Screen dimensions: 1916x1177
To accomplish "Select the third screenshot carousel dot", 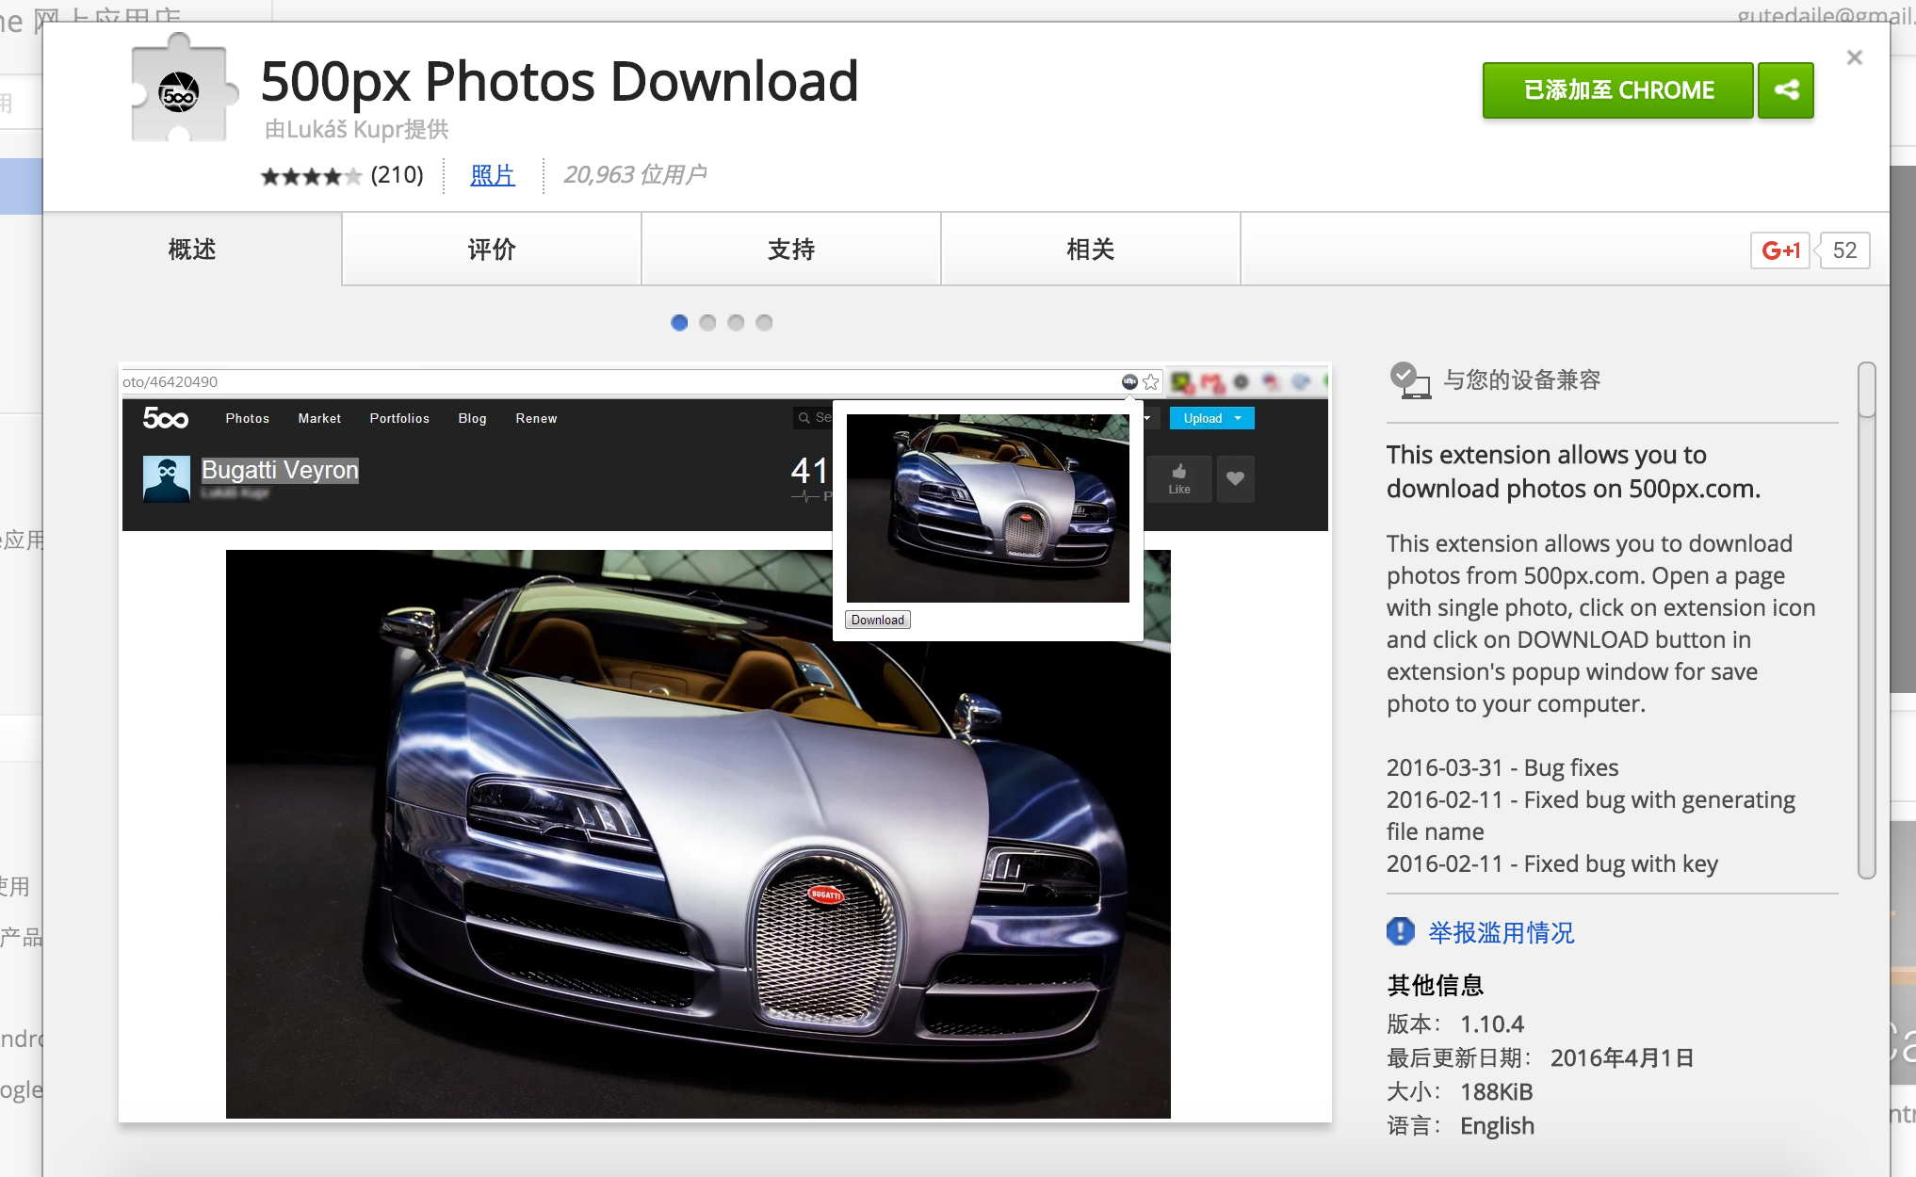I will [736, 323].
